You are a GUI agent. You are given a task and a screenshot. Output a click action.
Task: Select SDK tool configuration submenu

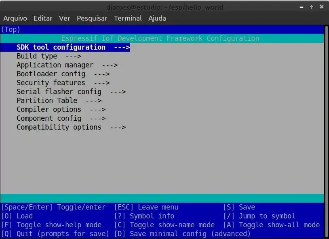(x=65, y=47)
